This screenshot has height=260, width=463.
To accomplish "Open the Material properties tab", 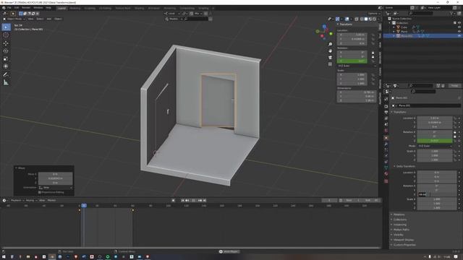I will [x=386, y=174].
